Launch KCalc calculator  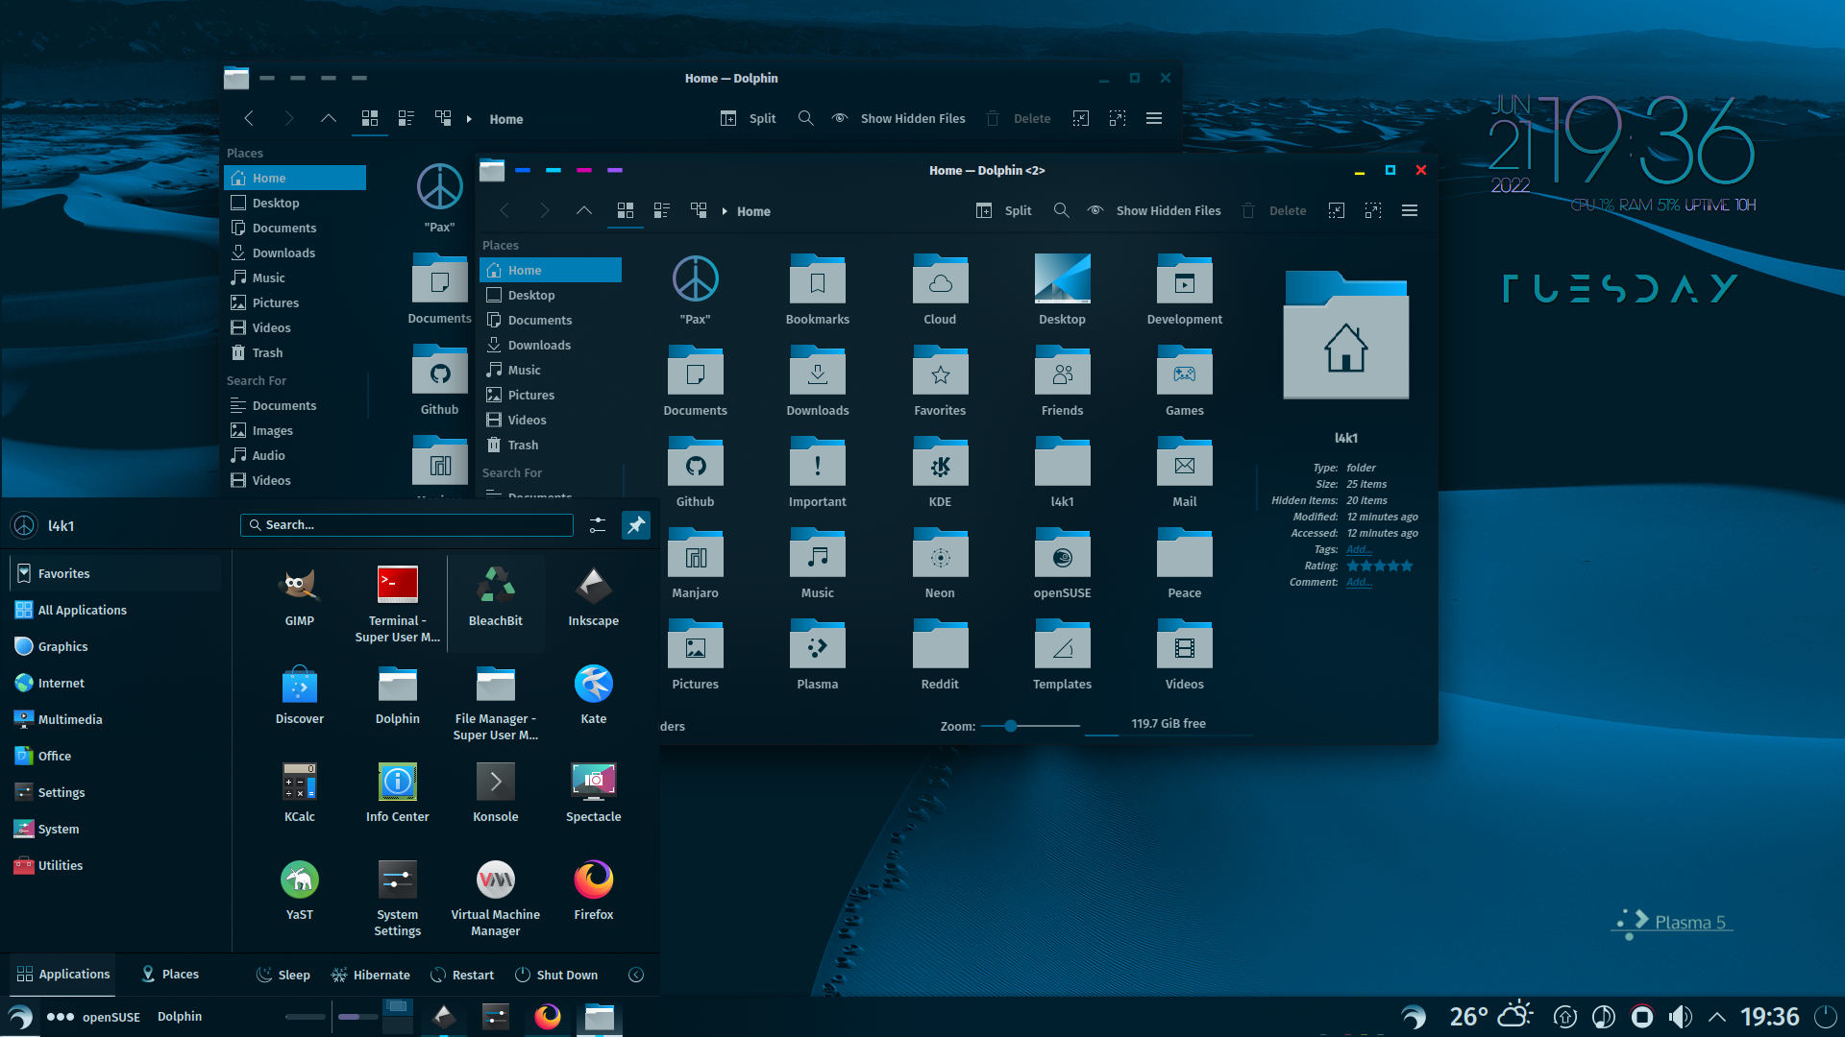[x=299, y=792]
